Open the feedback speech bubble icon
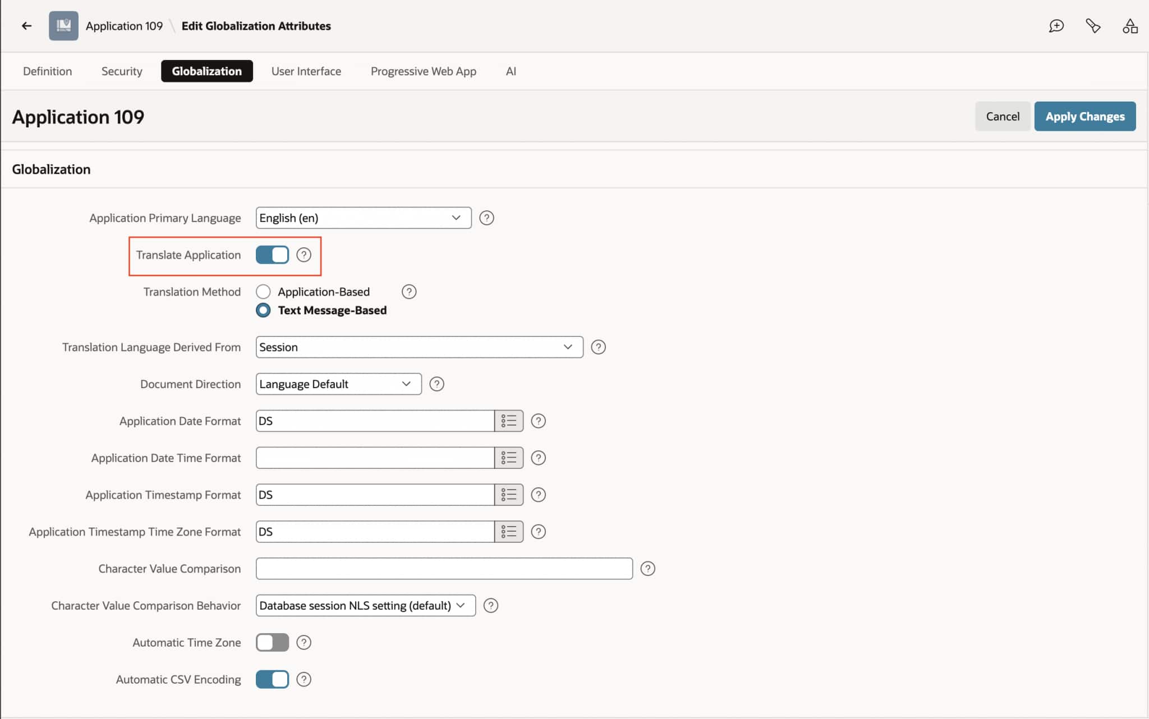 [x=1056, y=26]
